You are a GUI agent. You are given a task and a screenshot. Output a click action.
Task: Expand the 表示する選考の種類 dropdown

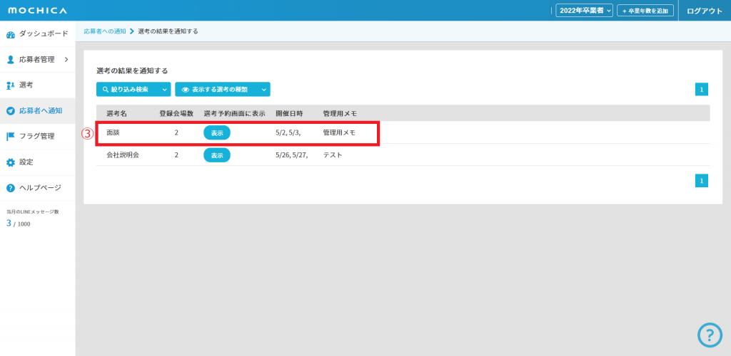click(223, 90)
